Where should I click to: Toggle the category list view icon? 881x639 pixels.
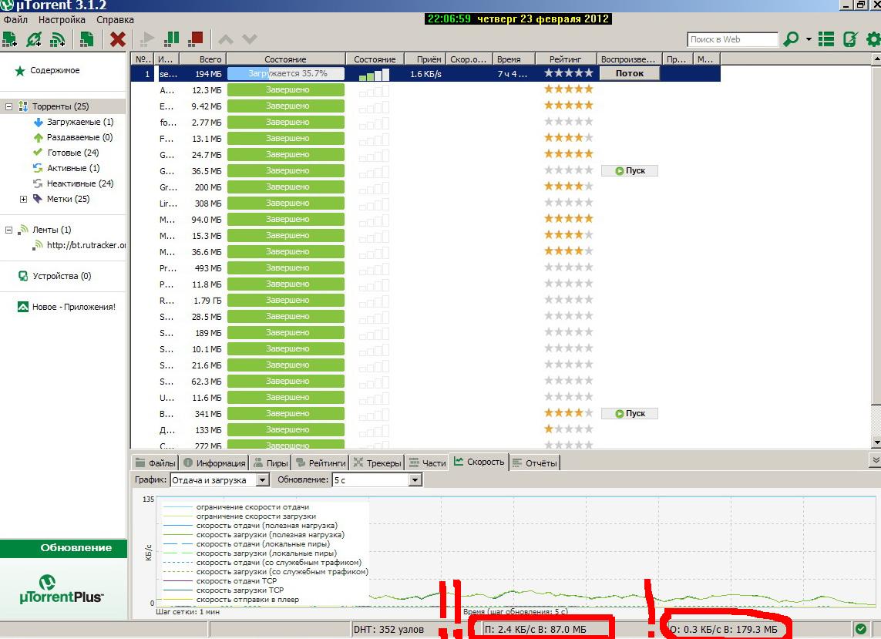click(x=826, y=39)
